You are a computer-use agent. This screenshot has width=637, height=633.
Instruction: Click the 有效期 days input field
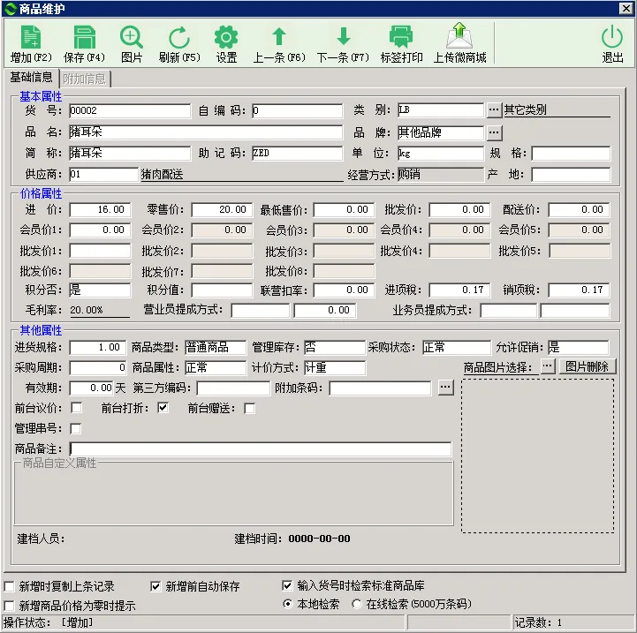91,388
